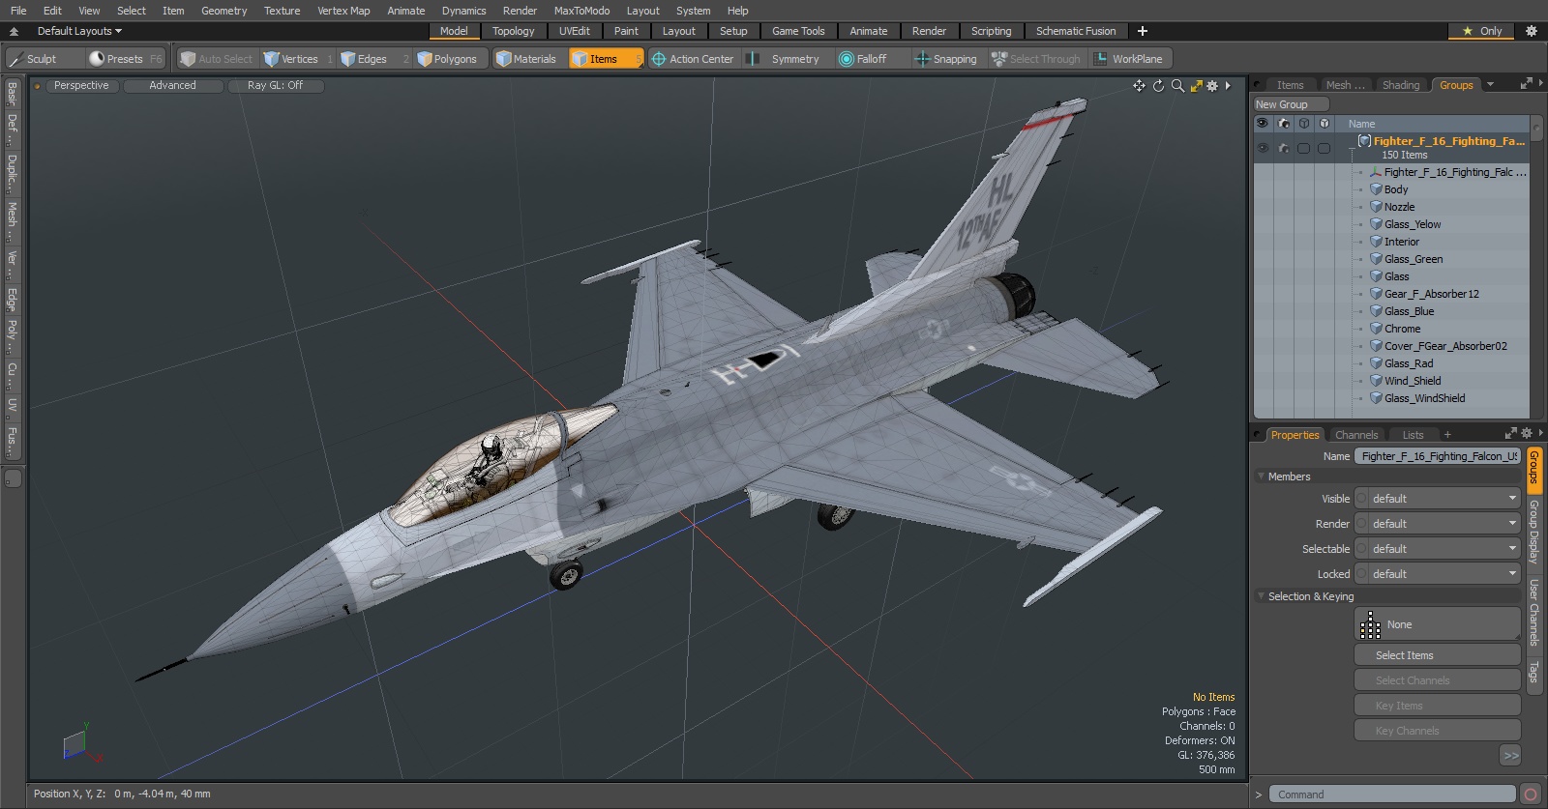The image size is (1548, 809).
Task: Click the viewport rotate icon
Action: click(x=1158, y=86)
